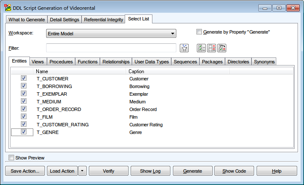Viewport: 304px width, 185px height.
Task: Open the User Data Types sub-tab
Action: pyautogui.click(x=152, y=62)
